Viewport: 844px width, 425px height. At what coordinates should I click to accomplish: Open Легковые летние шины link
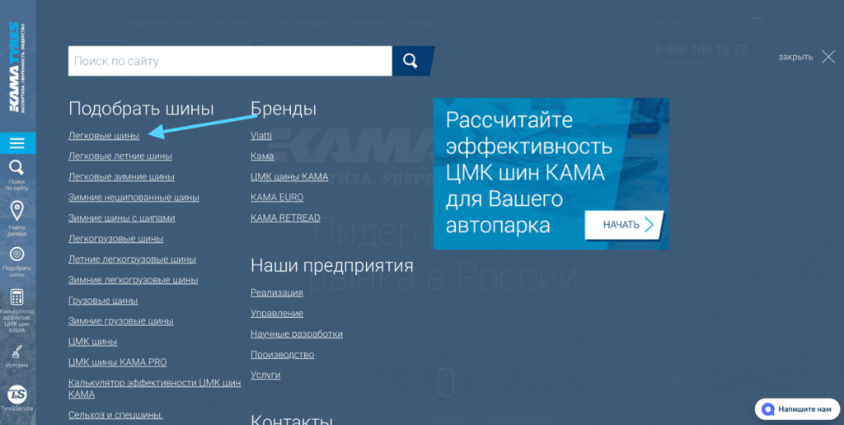point(120,156)
